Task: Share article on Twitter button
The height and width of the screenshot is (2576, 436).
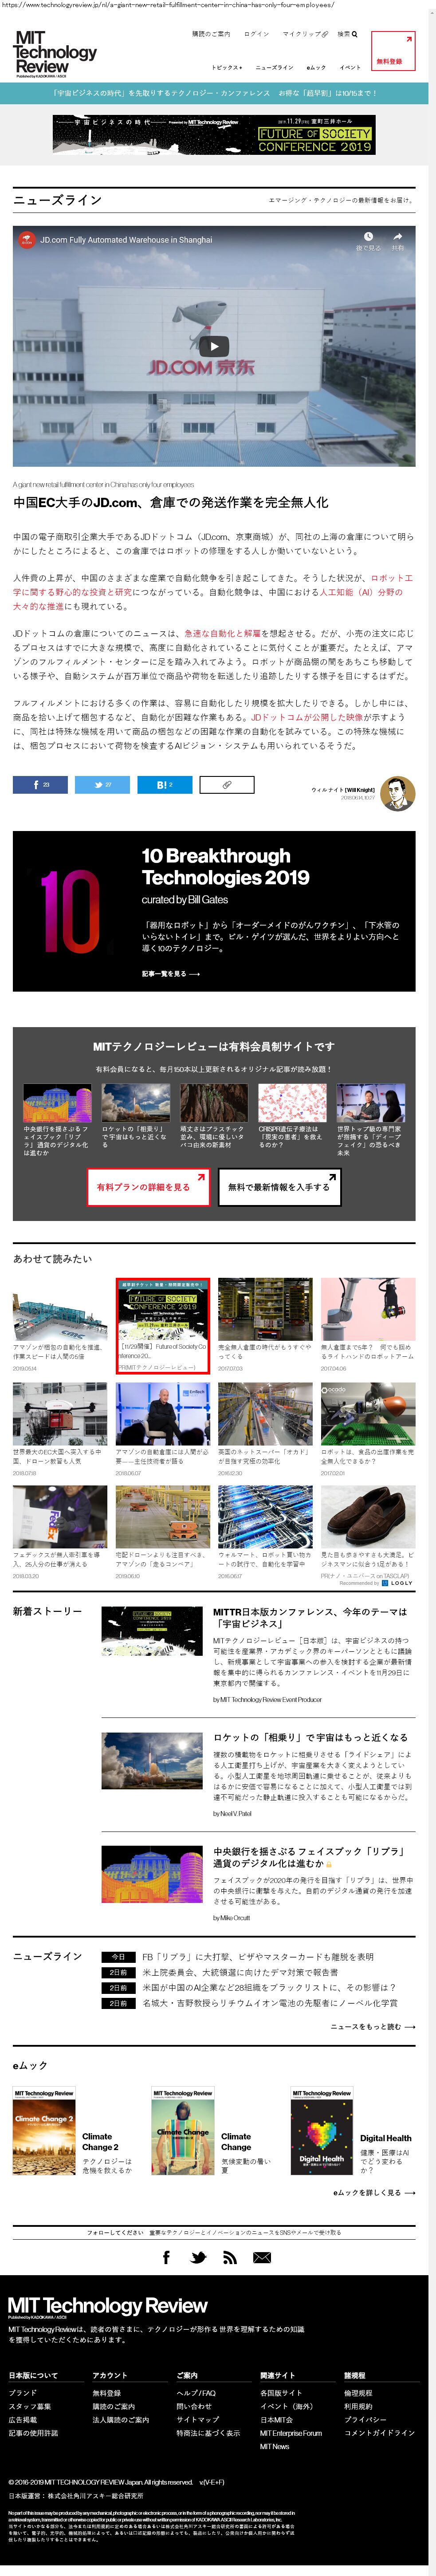Action: (102, 785)
